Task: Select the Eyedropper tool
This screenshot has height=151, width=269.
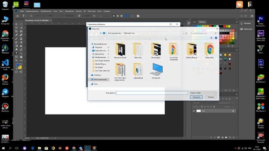Action: click(16, 35)
